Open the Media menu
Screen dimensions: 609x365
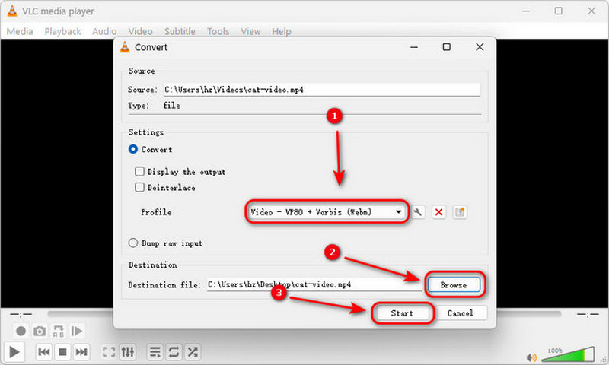coord(20,31)
